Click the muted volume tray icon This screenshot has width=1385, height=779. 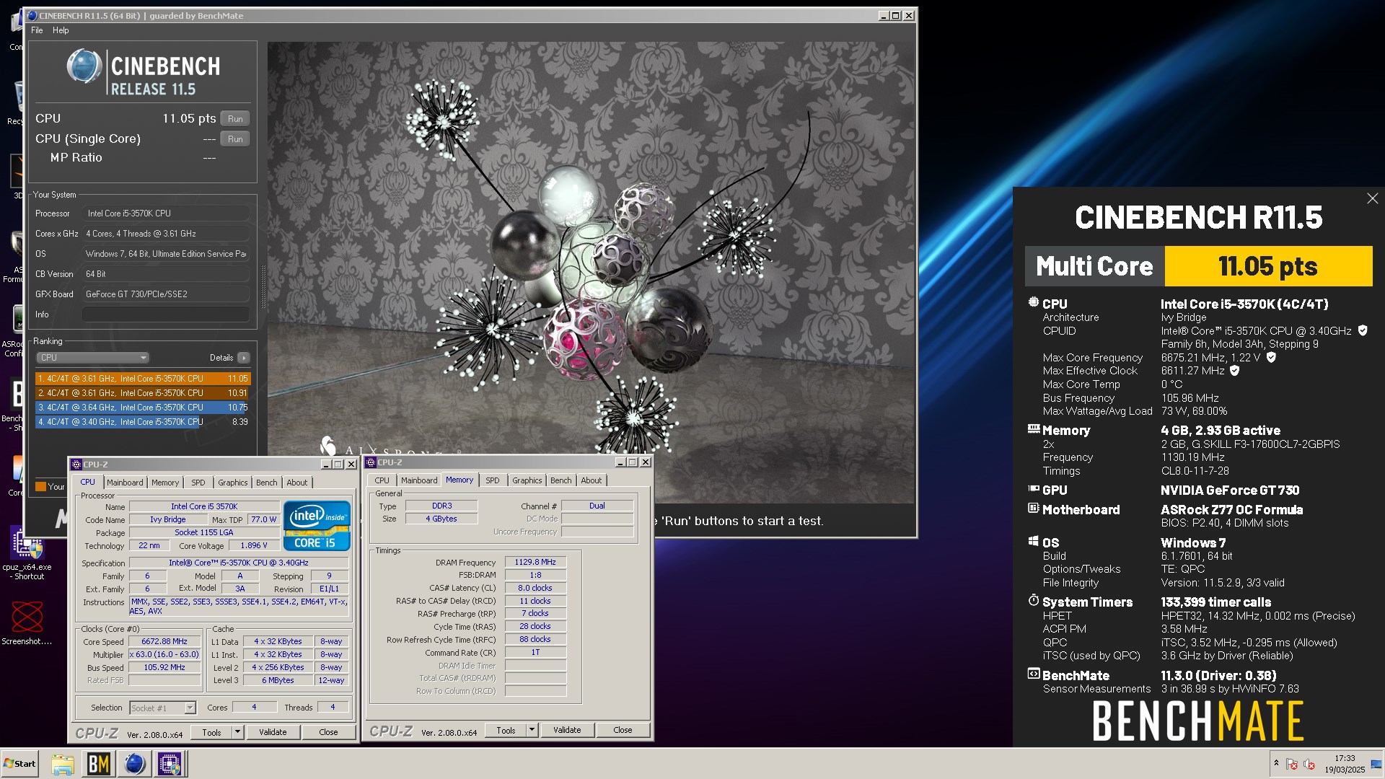pyautogui.click(x=1309, y=764)
